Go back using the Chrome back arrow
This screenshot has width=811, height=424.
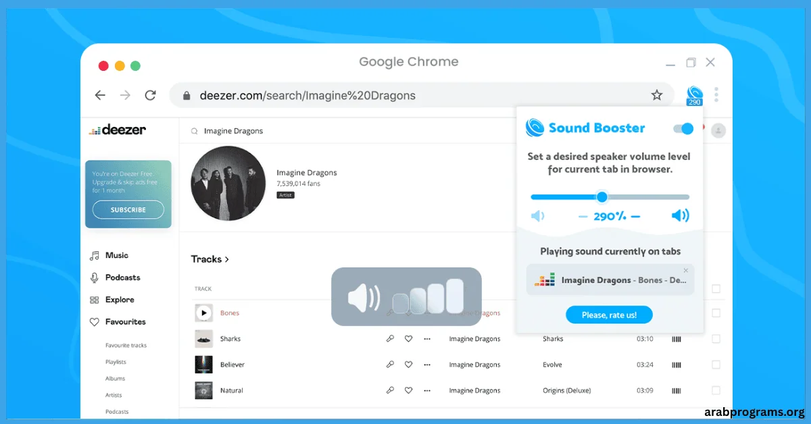100,95
